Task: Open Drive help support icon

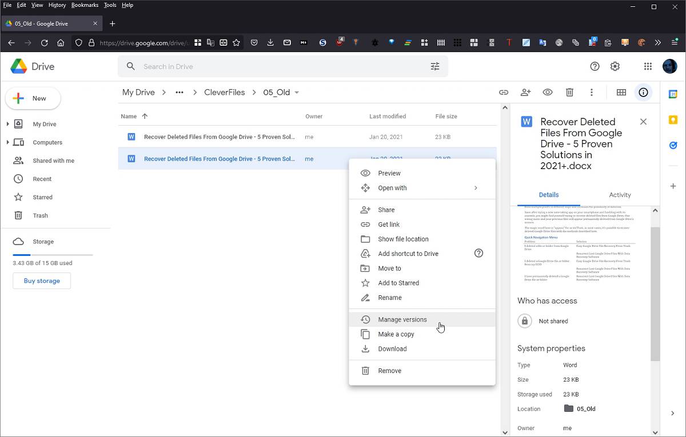Action: click(x=595, y=66)
